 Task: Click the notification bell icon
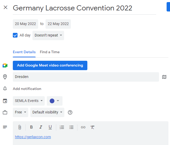point(5,89)
